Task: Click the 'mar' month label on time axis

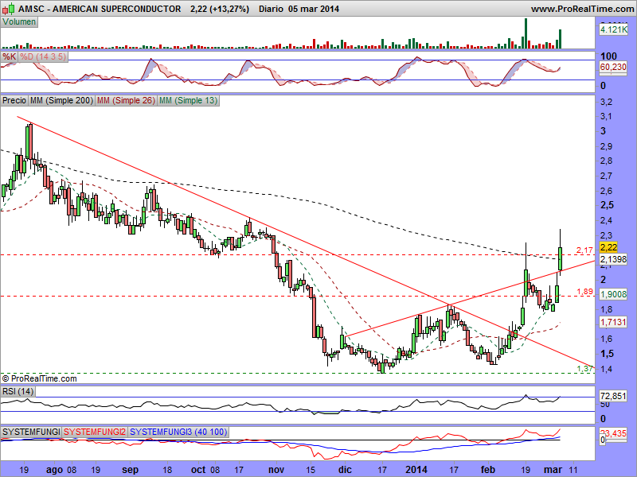Action: point(553,470)
